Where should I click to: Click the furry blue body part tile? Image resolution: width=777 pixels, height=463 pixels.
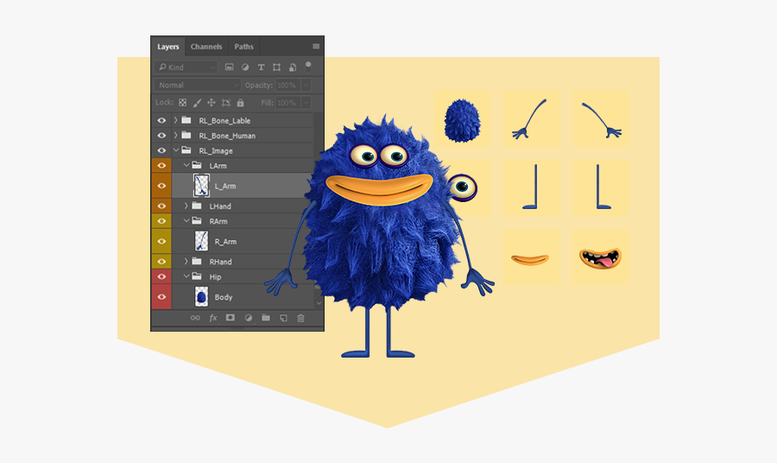coord(462,119)
